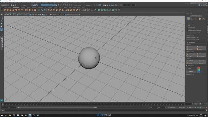Create a polygon cube from the shelf
The image size is (208, 117).
click(7, 10)
